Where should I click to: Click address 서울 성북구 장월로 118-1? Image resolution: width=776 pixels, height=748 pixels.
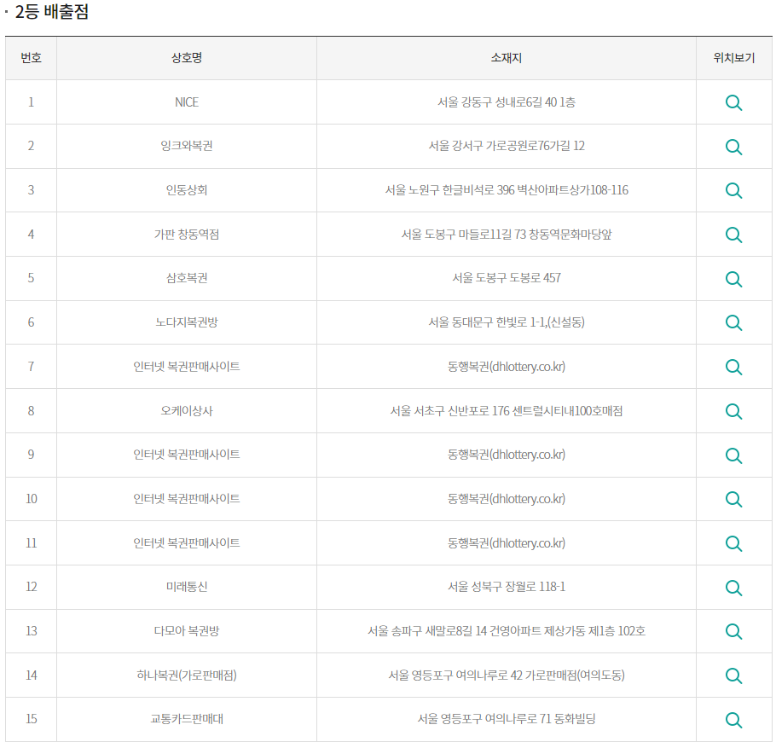pos(507,586)
